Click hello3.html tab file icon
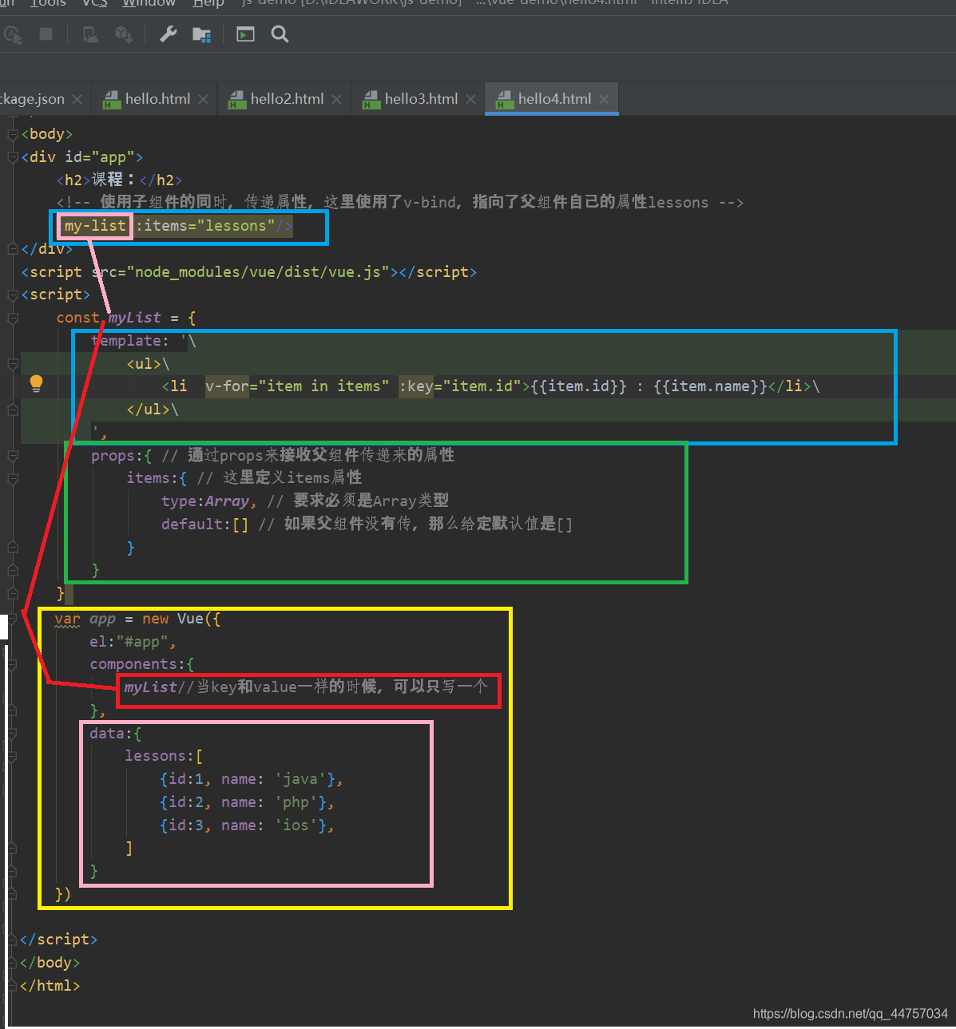Image resolution: width=956 pixels, height=1029 pixels. point(371,100)
